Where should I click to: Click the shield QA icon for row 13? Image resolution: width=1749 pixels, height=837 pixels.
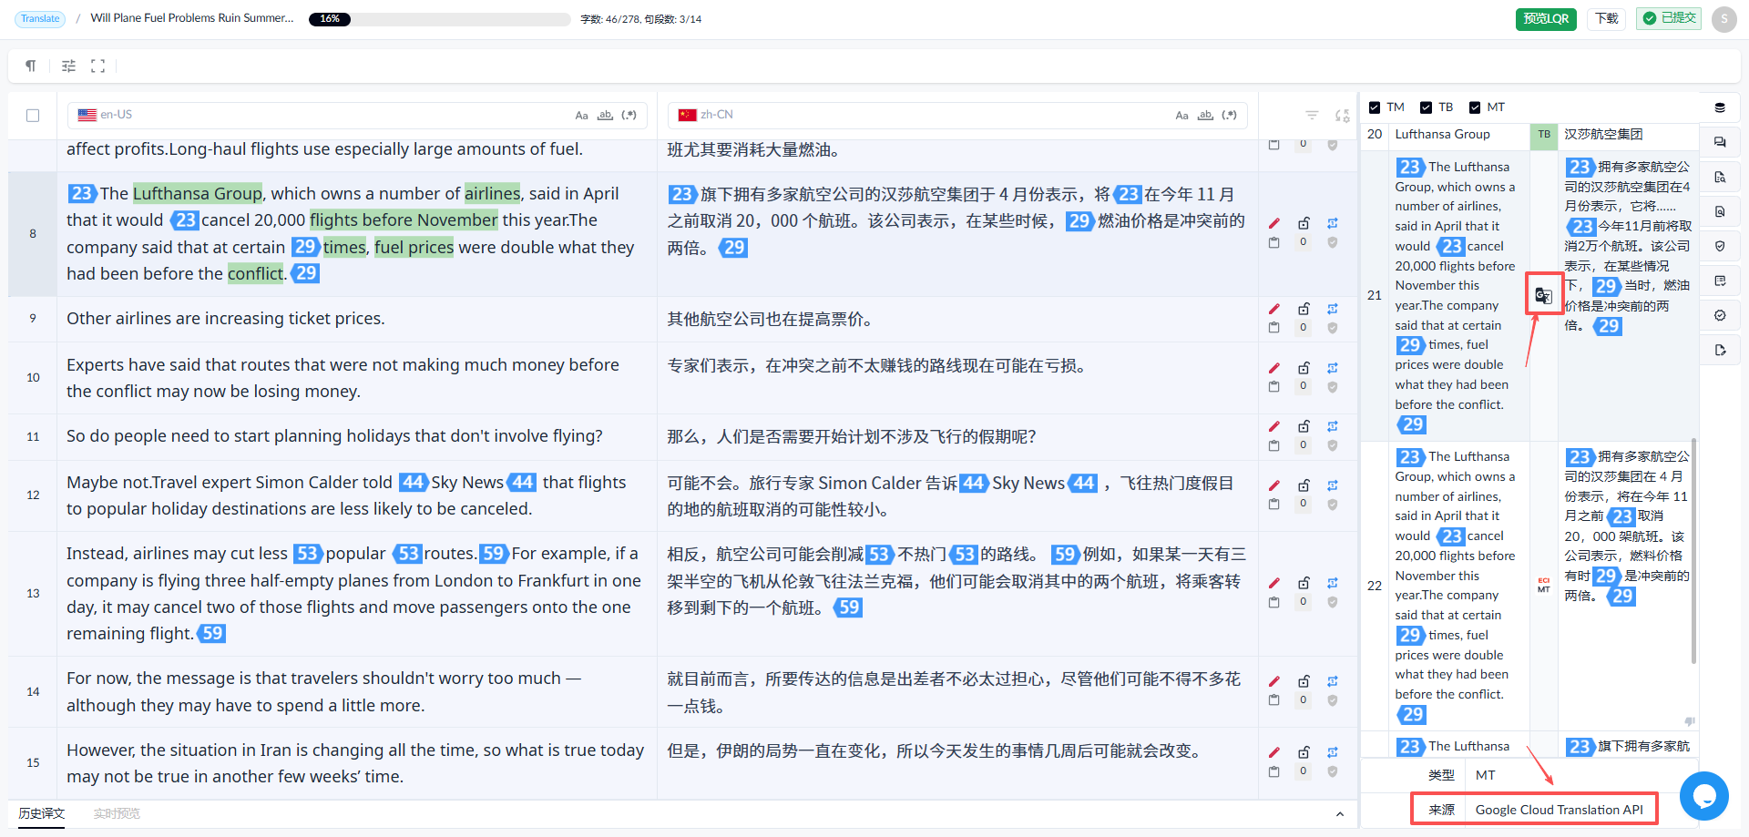1333,602
